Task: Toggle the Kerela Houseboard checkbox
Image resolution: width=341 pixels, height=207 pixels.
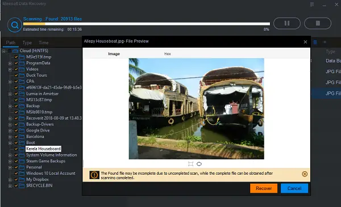Action: (16, 149)
